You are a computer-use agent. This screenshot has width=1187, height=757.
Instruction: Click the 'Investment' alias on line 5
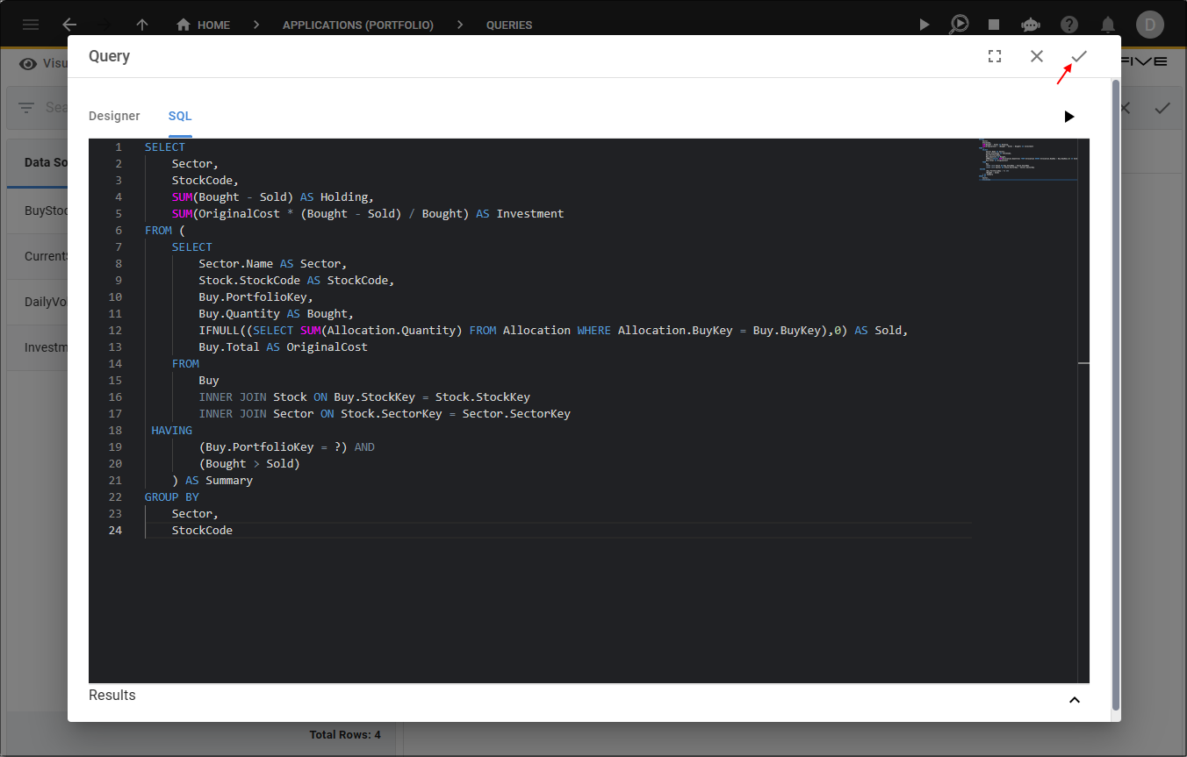tap(530, 213)
